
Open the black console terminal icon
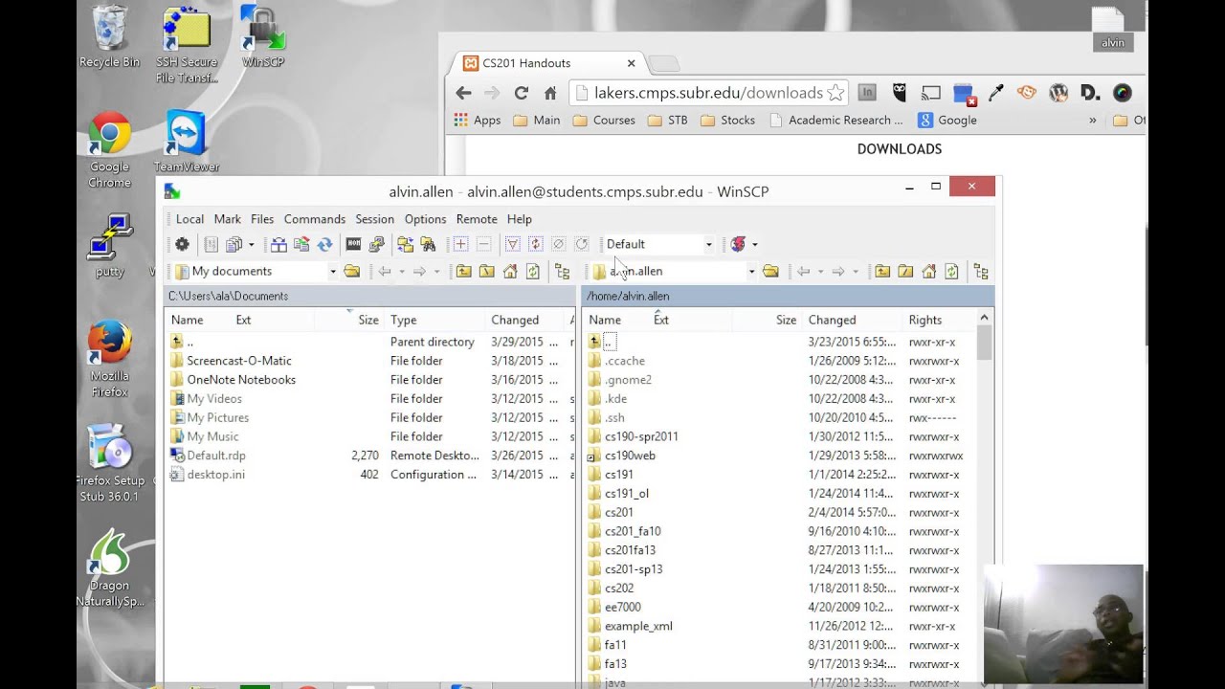[x=353, y=244]
